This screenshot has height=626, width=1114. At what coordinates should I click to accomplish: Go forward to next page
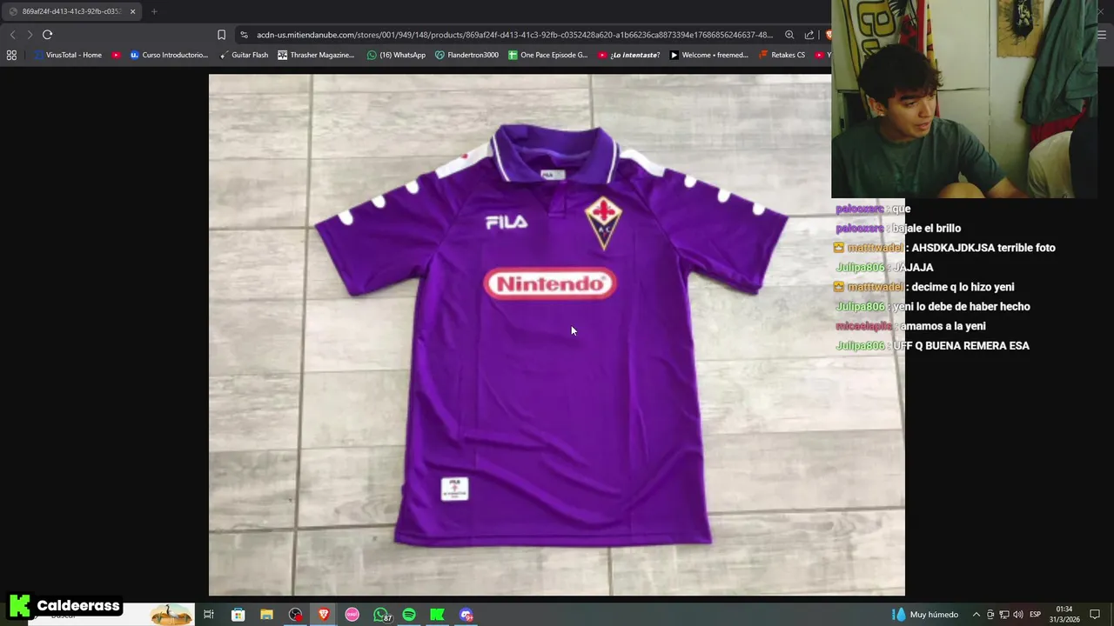click(x=30, y=35)
